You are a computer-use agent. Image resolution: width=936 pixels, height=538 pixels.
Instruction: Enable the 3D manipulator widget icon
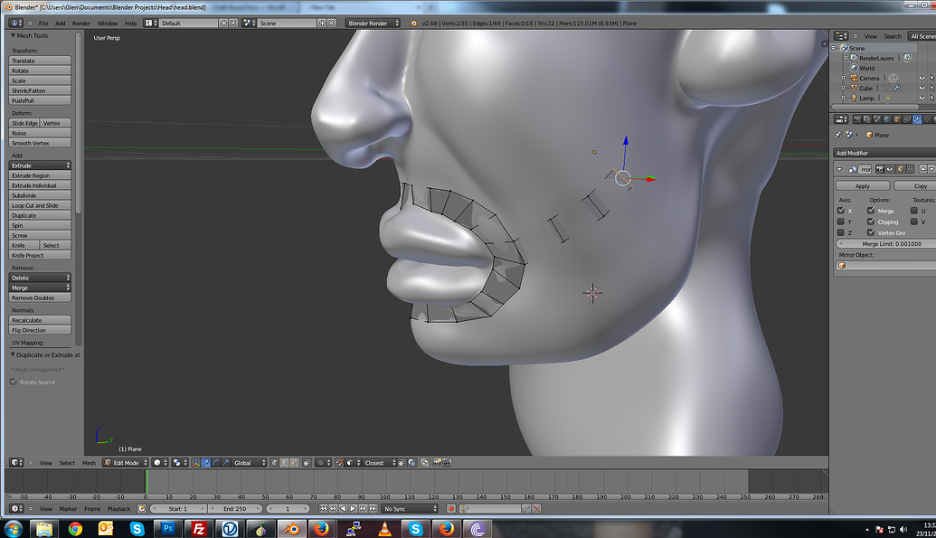(x=195, y=463)
